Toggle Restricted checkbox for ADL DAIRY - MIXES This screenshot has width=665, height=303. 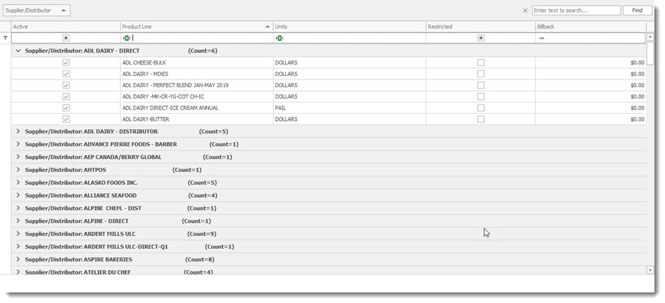tap(481, 74)
